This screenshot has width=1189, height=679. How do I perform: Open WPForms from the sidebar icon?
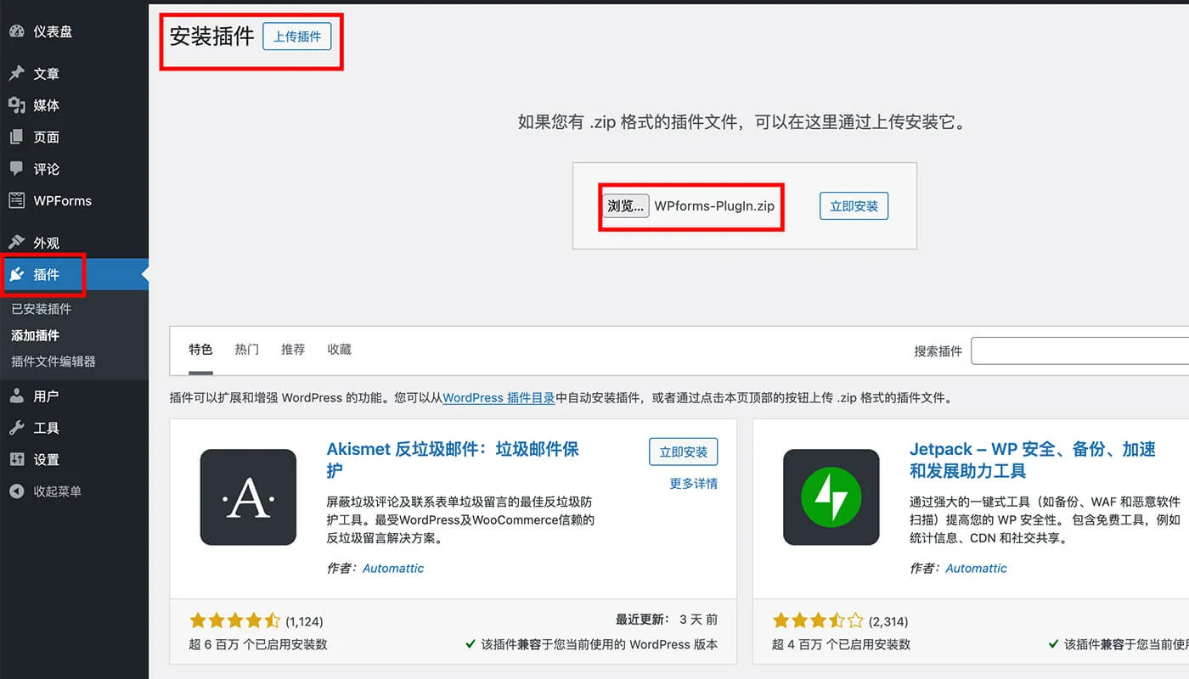[17, 200]
